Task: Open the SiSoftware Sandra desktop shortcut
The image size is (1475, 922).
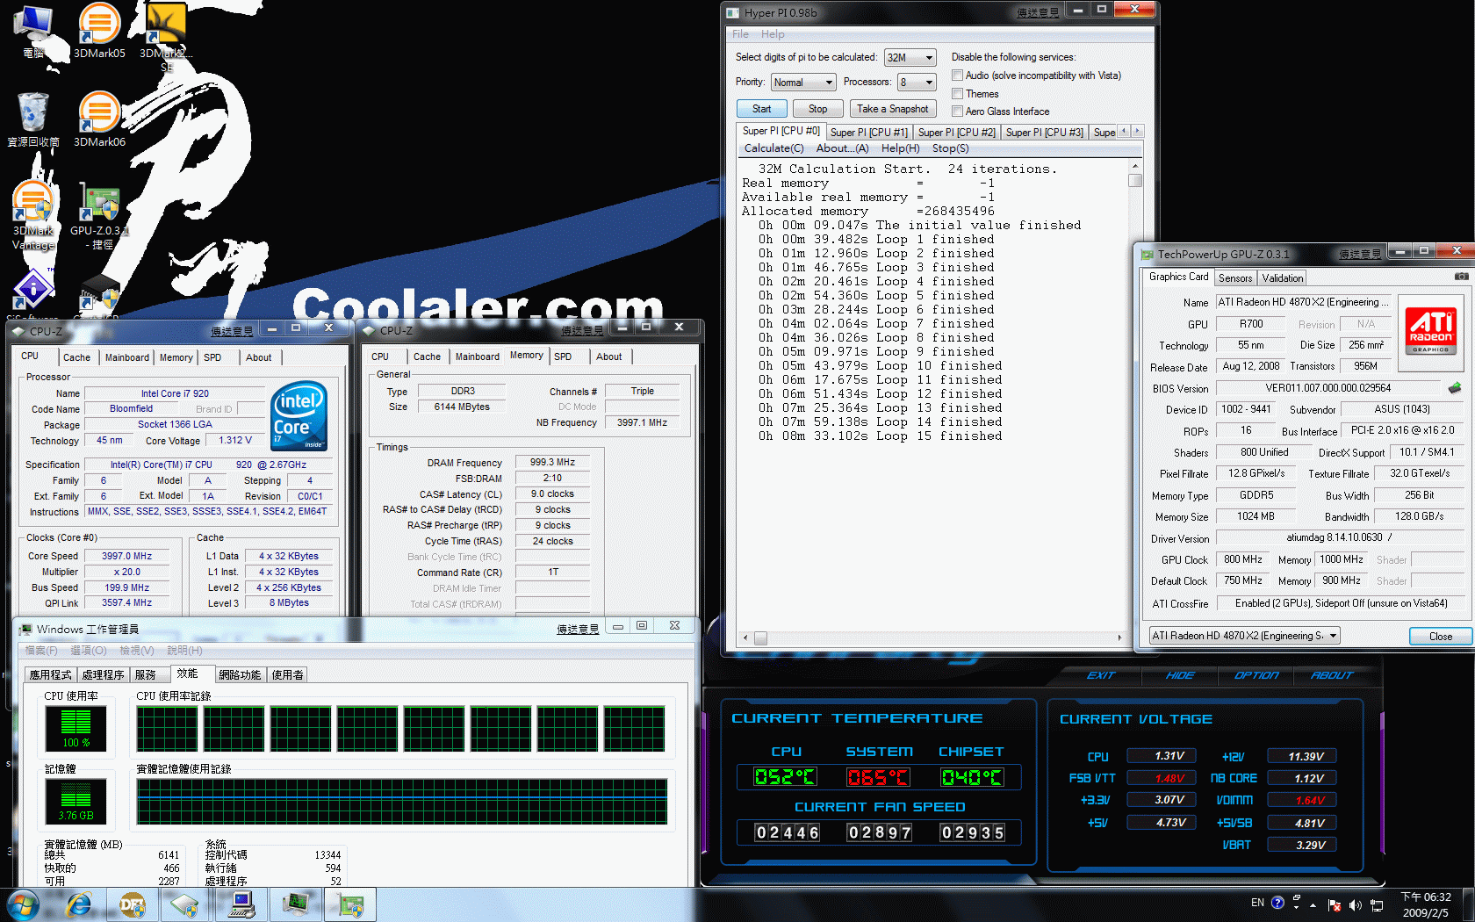Action: click(33, 294)
